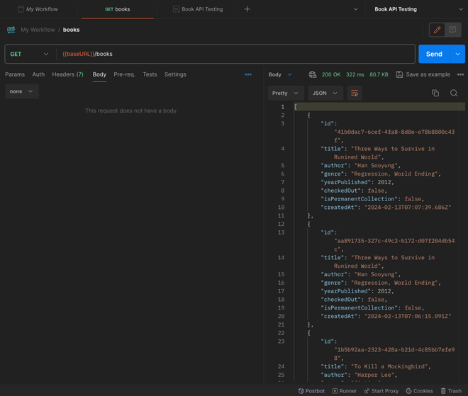Expand the GET method dropdown
Viewport: 468px width, 396px height.
pos(29,54)
